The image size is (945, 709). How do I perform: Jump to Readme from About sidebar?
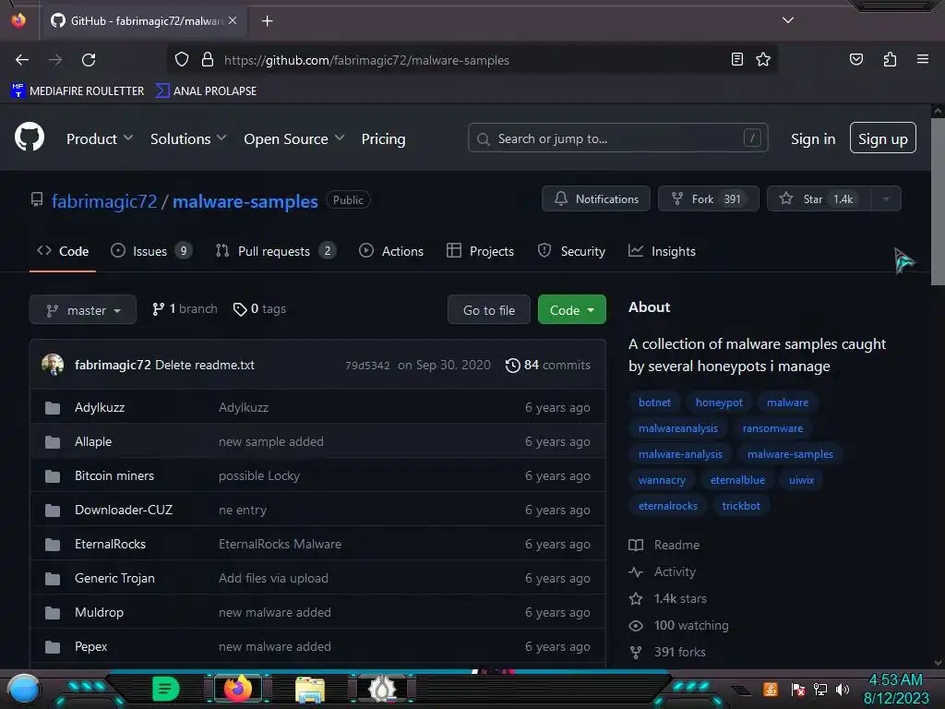(664, 545)
